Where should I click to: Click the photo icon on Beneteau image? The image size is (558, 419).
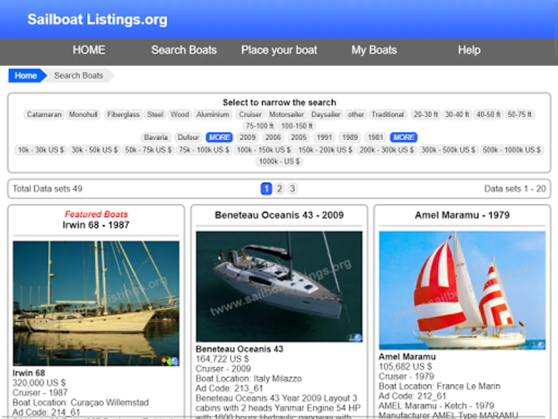[355, 338]
